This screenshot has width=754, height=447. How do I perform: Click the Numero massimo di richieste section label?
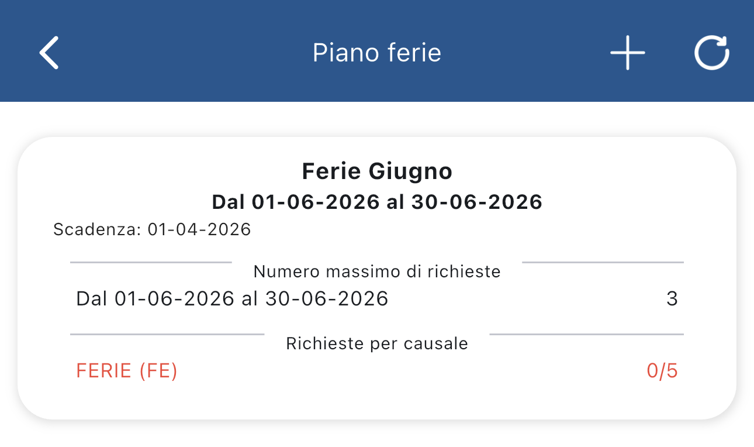(x=377, y=271)
